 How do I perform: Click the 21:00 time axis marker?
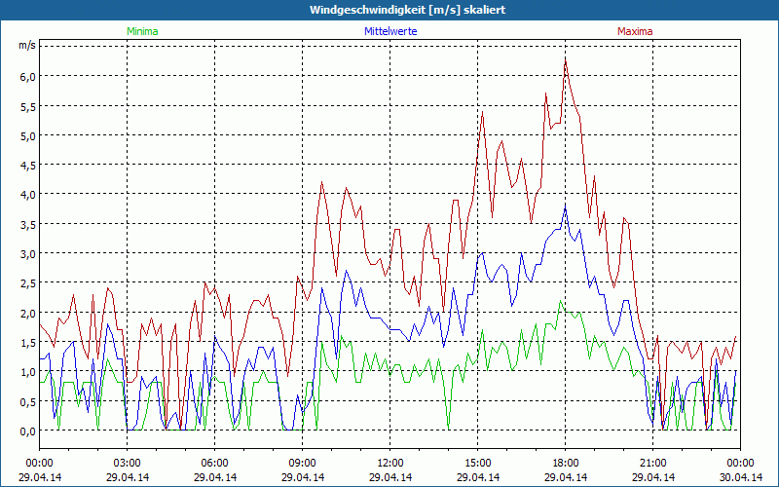653,463
